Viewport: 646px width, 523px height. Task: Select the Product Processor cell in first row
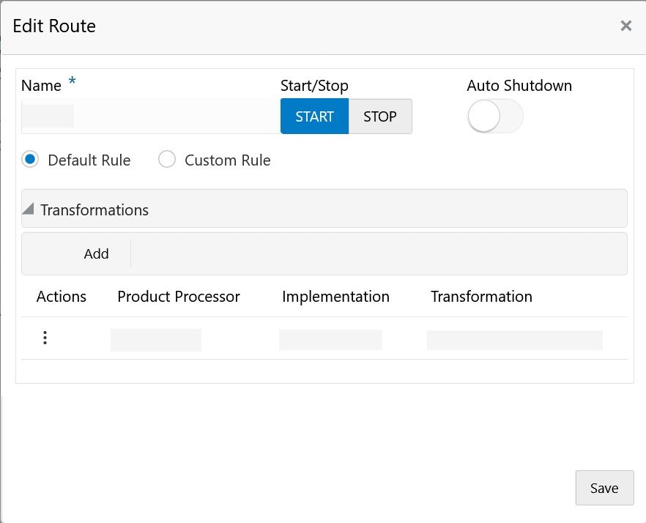click(156, 340)
